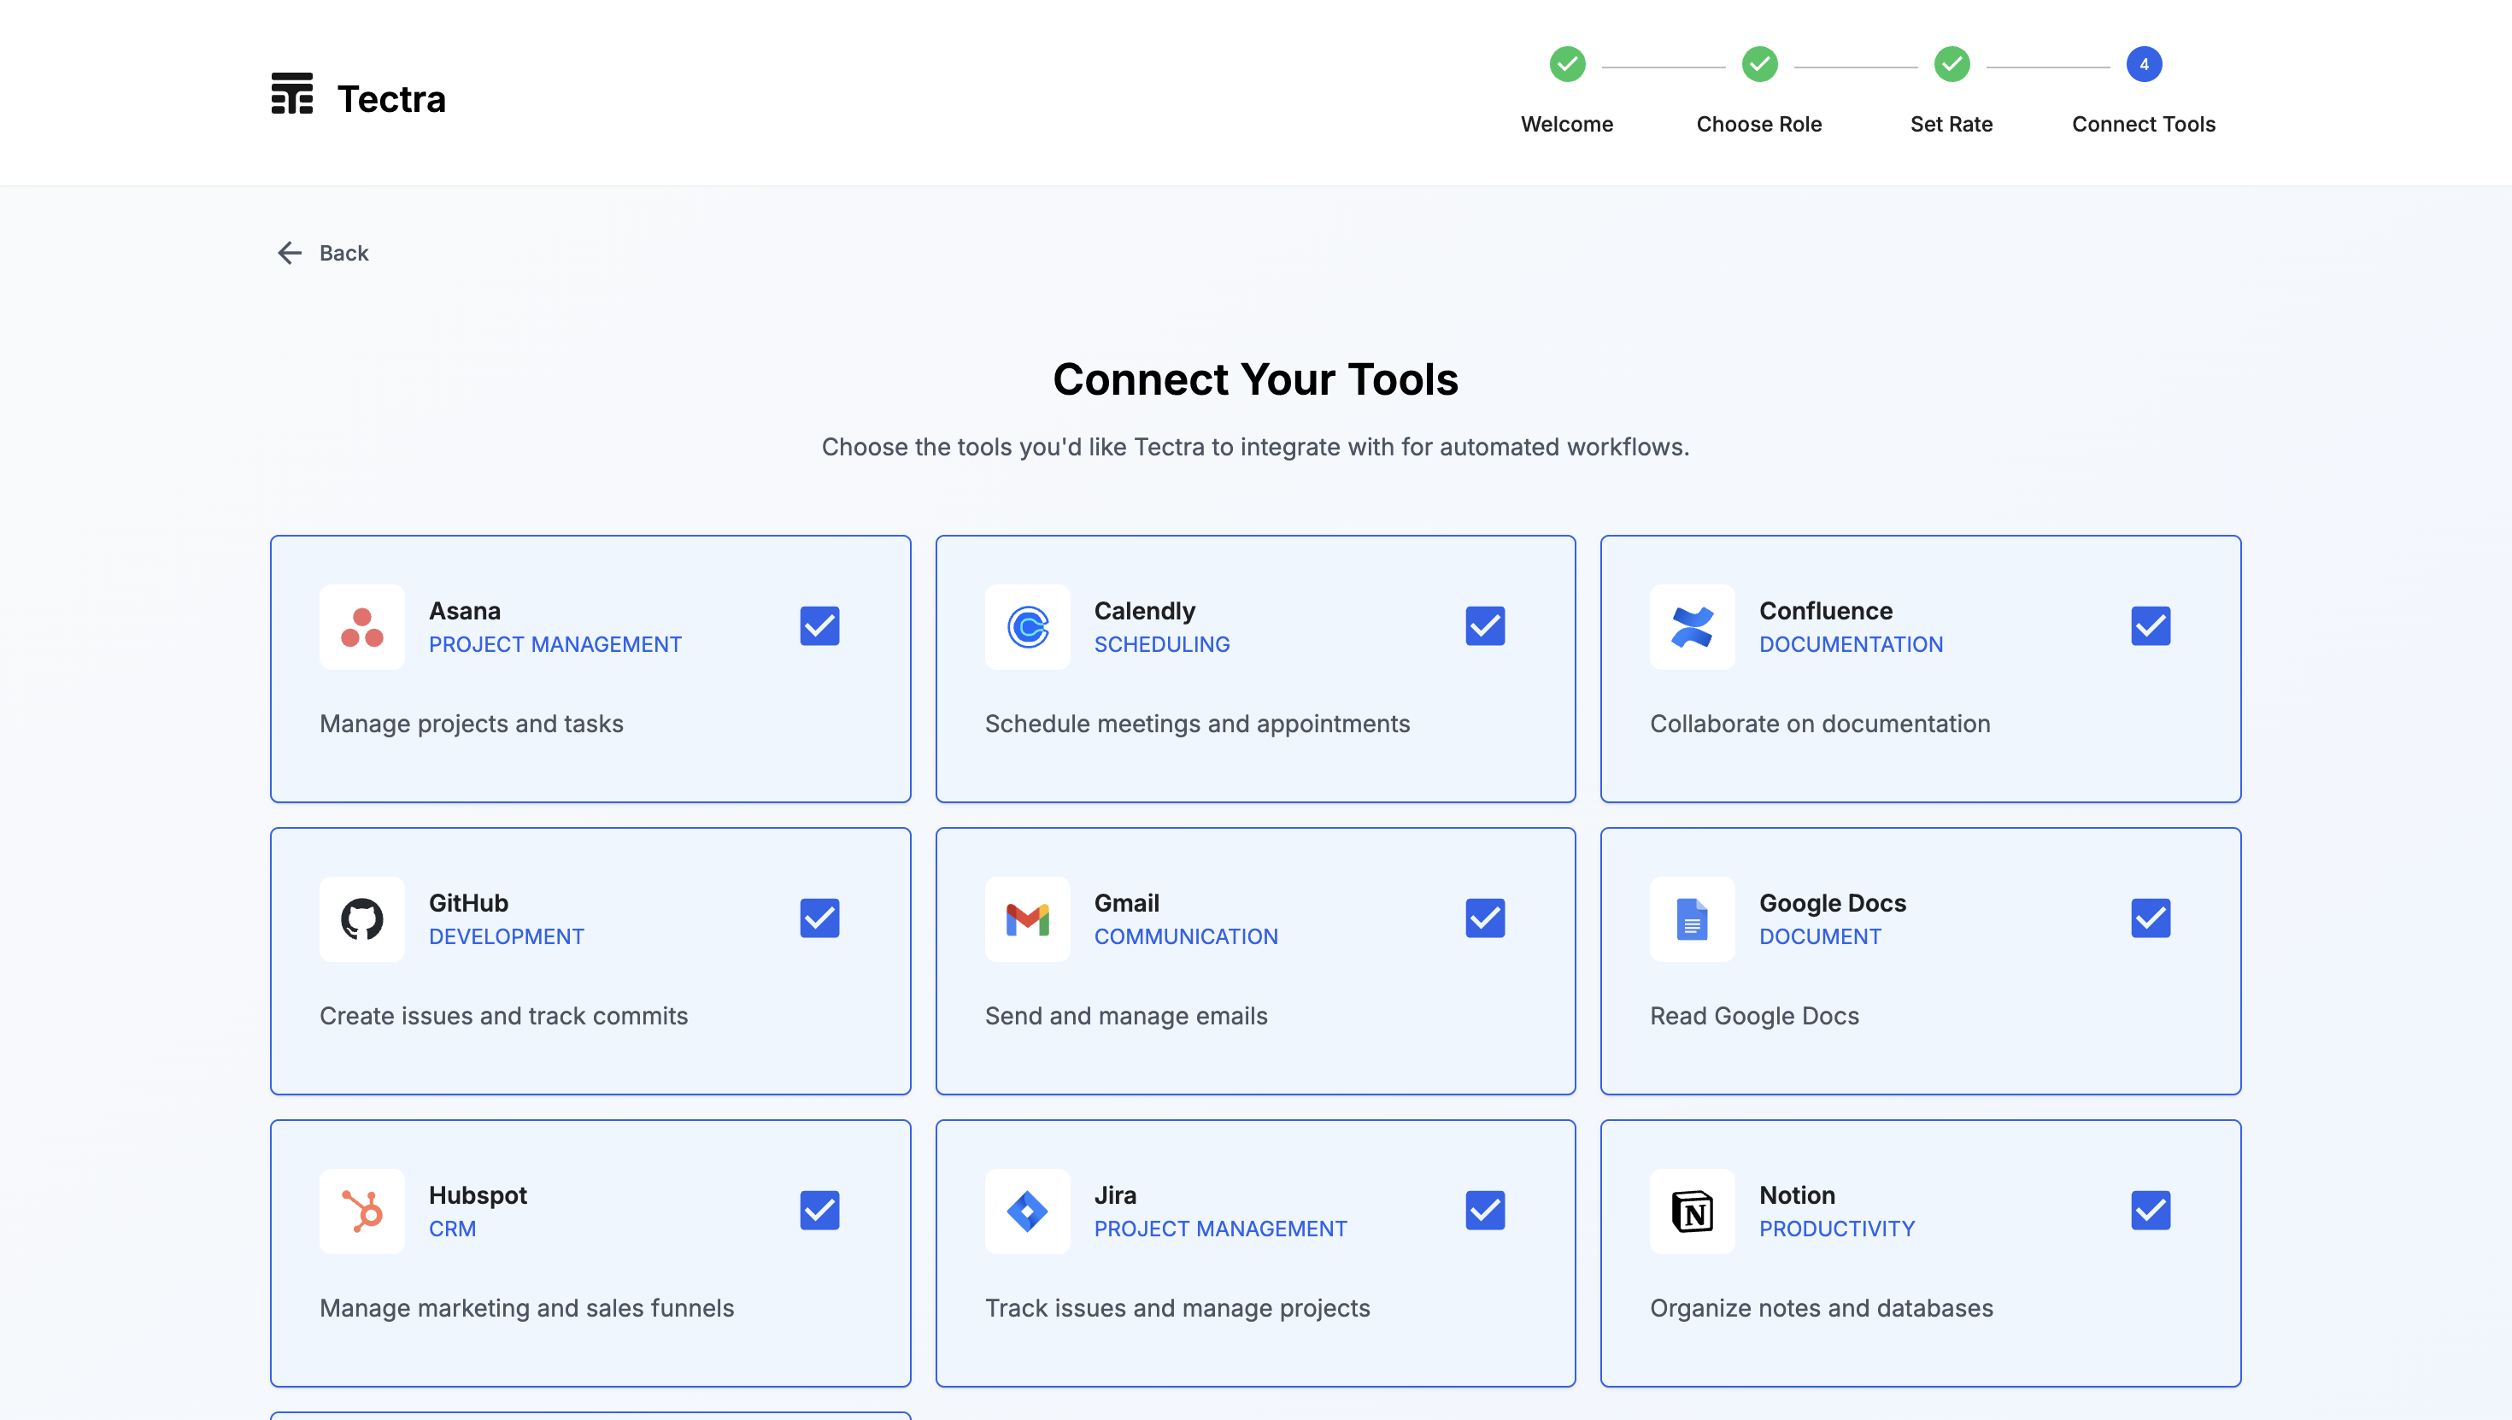Screen dimensions: 2512x1420
Task: Go to the Choose Role step label
Action: (1759, 124)
